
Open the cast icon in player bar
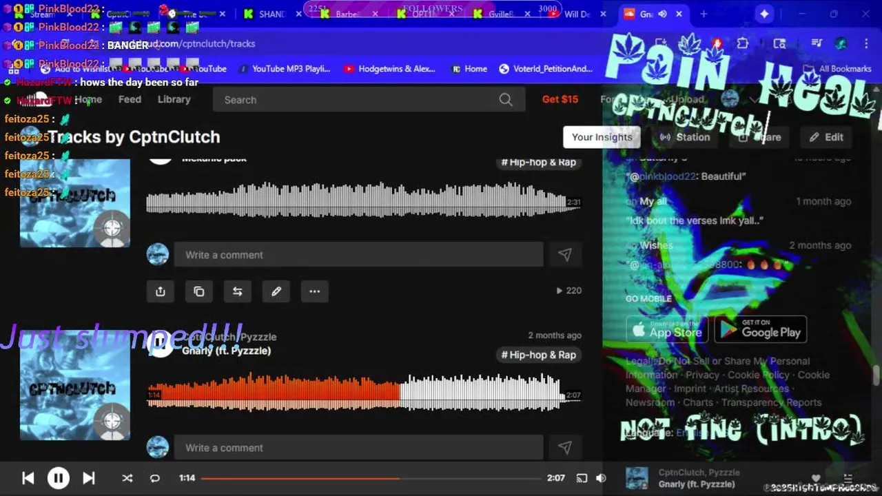(582, 478)
